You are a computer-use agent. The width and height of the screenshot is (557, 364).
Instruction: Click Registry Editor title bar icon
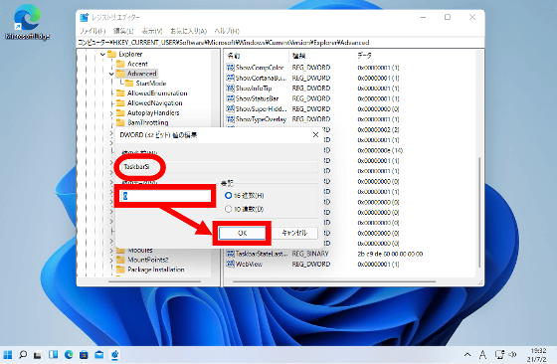85,17
